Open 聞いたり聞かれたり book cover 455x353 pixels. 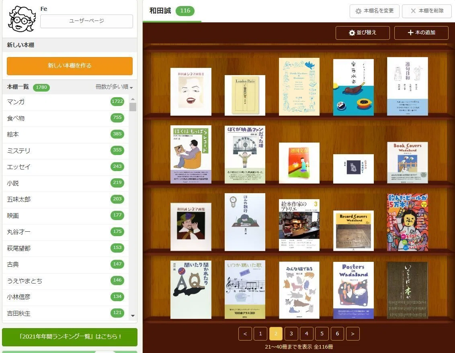tap(191, 290)
